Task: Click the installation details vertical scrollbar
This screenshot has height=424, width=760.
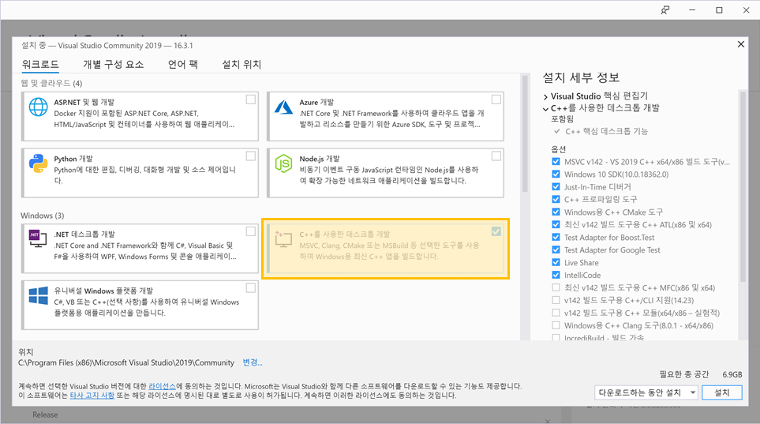Action: (743, 187)
